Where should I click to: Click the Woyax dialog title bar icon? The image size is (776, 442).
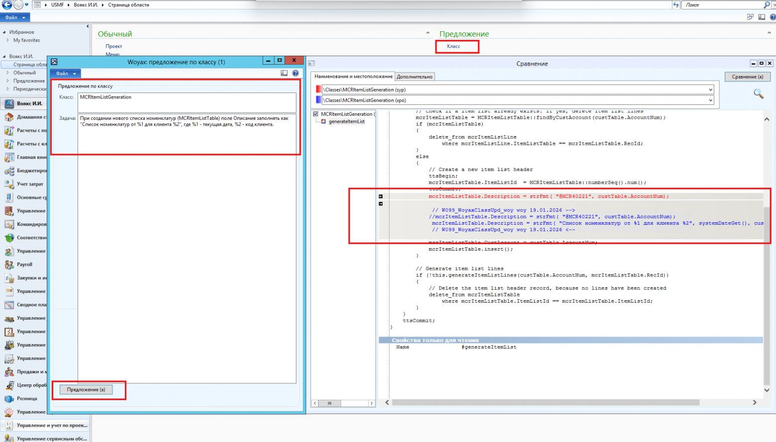pos(54,62)
